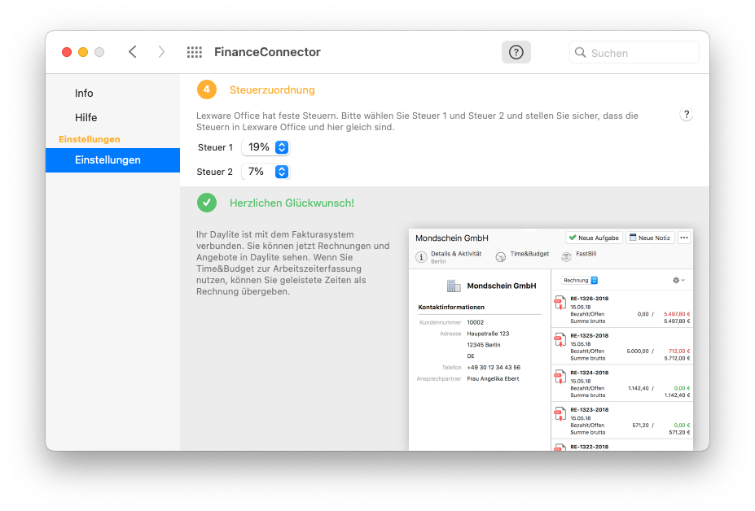Open the Info sidebar item
Viewport: 755px width, 511px height.
click(x=84, y=94)
